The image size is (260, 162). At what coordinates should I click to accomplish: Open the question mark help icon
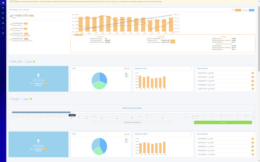(x=3, y=28)
